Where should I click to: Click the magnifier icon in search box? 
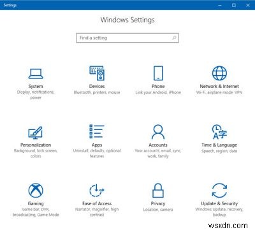tap(174, 38)
